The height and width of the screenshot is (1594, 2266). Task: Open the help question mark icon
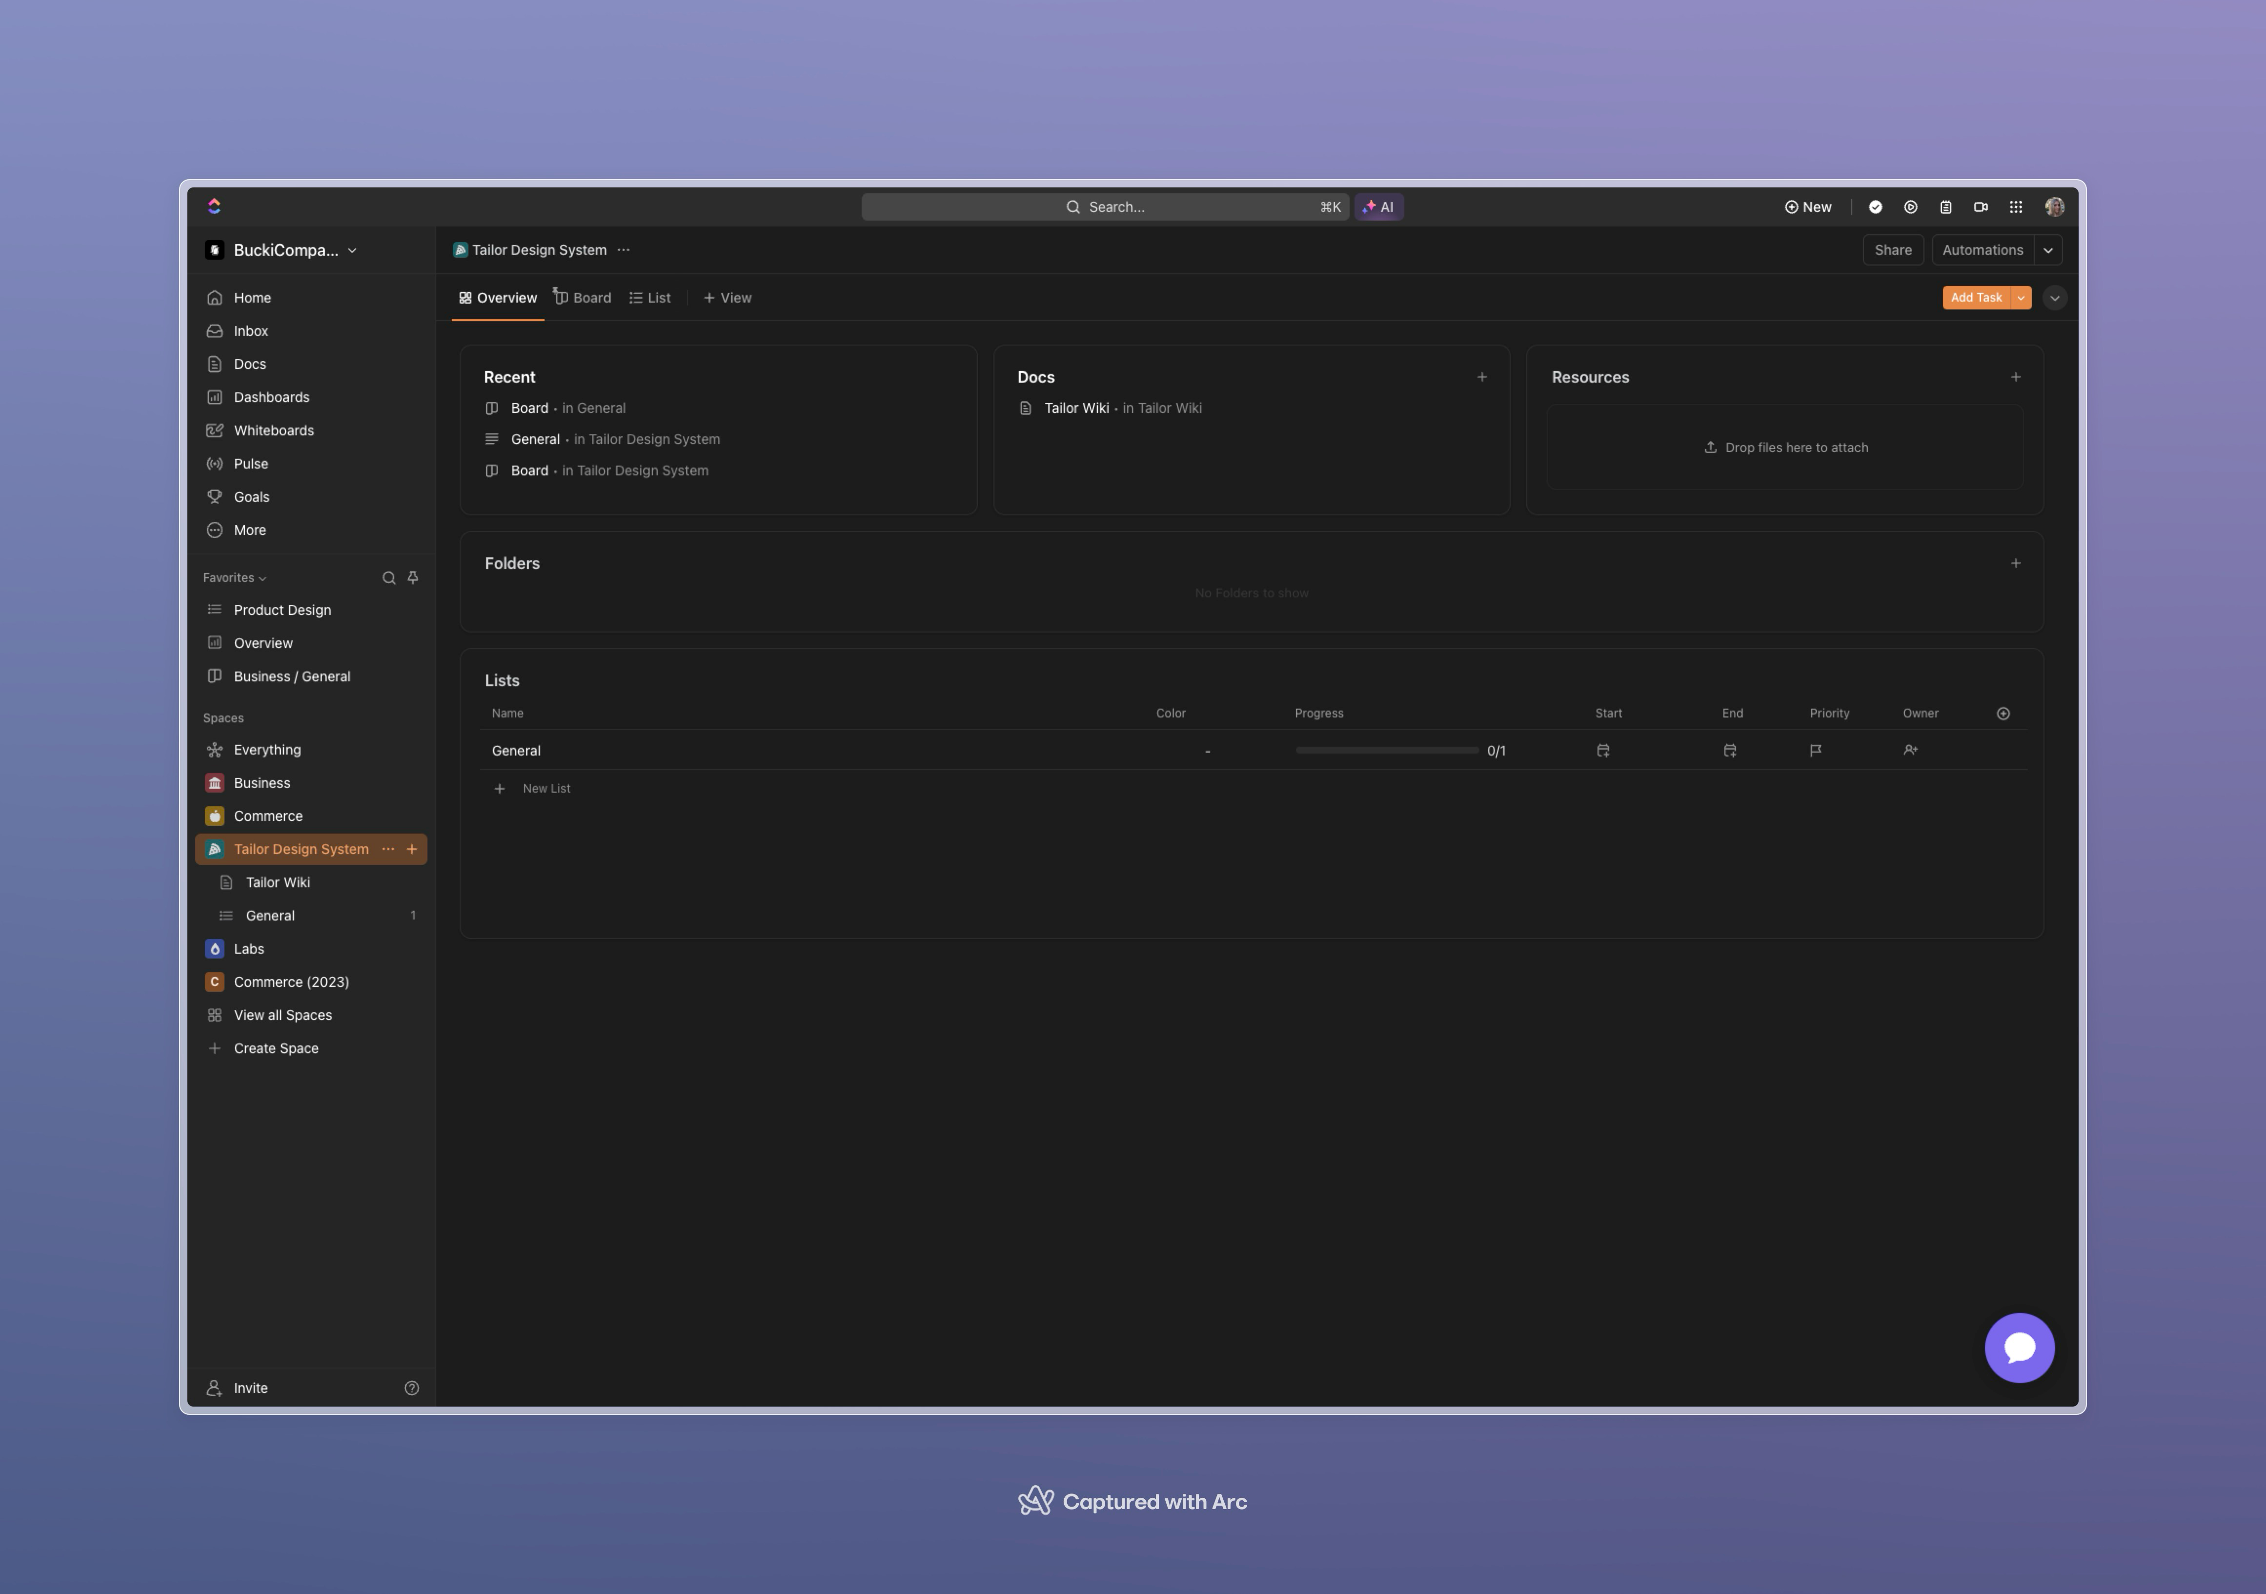[411, 1388]
